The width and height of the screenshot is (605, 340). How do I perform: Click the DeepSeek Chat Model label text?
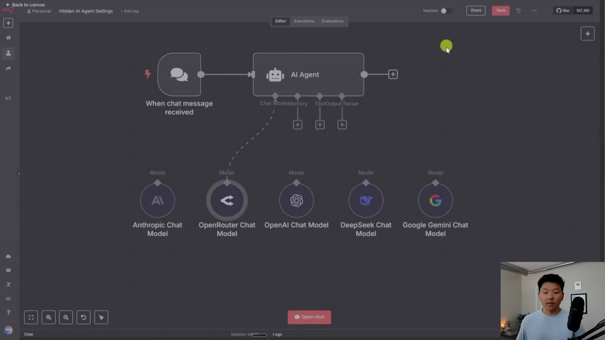(366, 229)
